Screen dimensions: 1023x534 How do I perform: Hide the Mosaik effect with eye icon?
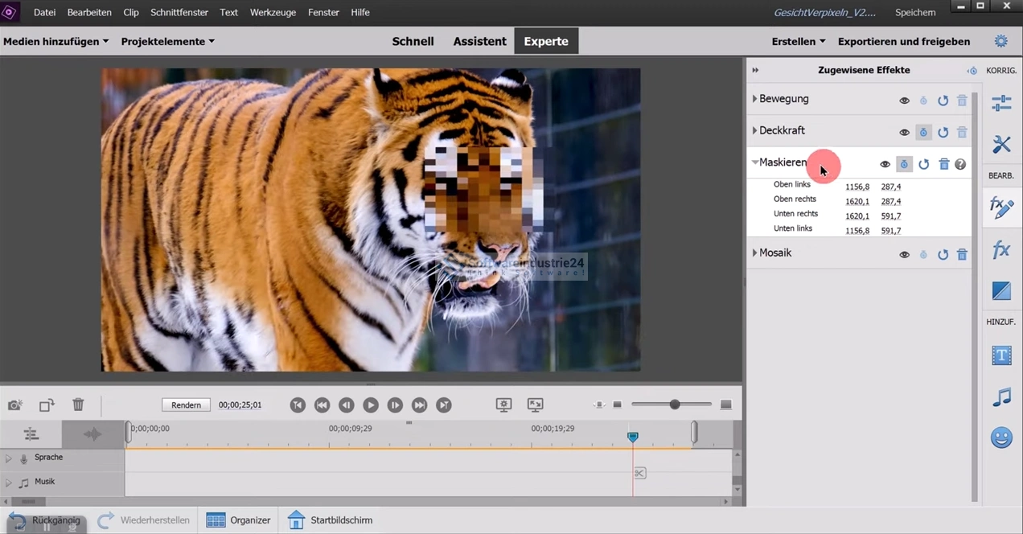tap(904, 254)
